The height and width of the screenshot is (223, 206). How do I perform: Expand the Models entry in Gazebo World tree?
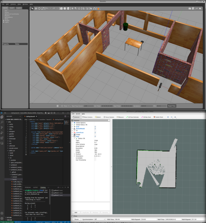(x=4, y=20)
